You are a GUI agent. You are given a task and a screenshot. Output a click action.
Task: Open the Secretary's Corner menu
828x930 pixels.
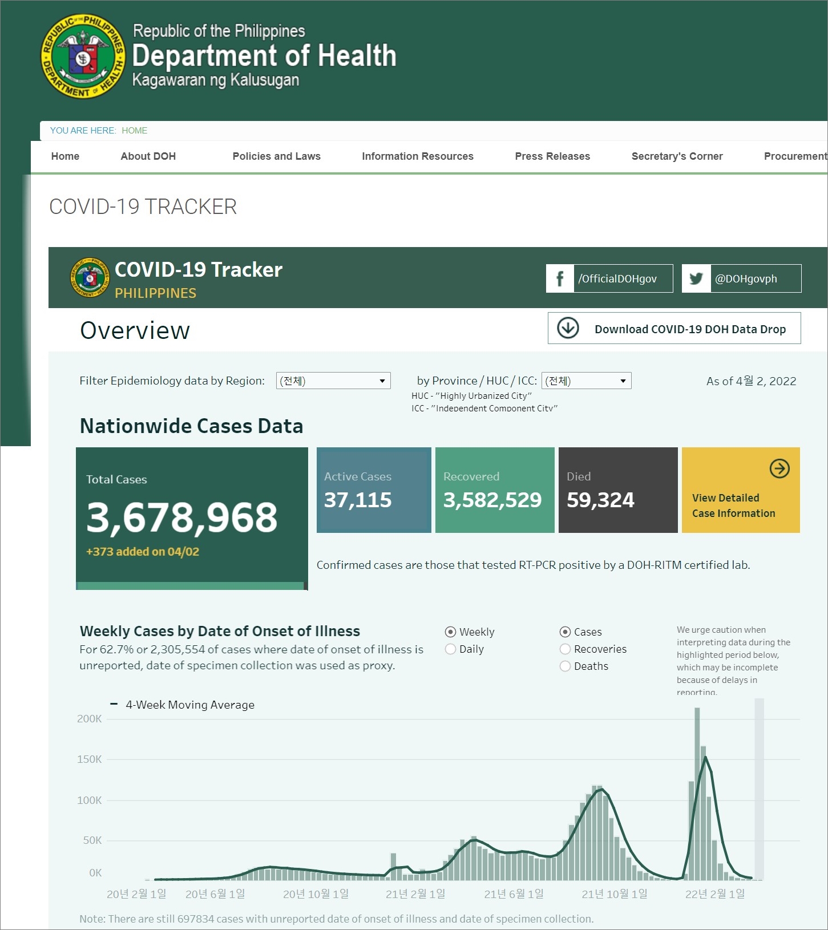click(x=677, y=156)
